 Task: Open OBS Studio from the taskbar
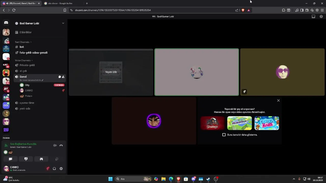[216, 179]
